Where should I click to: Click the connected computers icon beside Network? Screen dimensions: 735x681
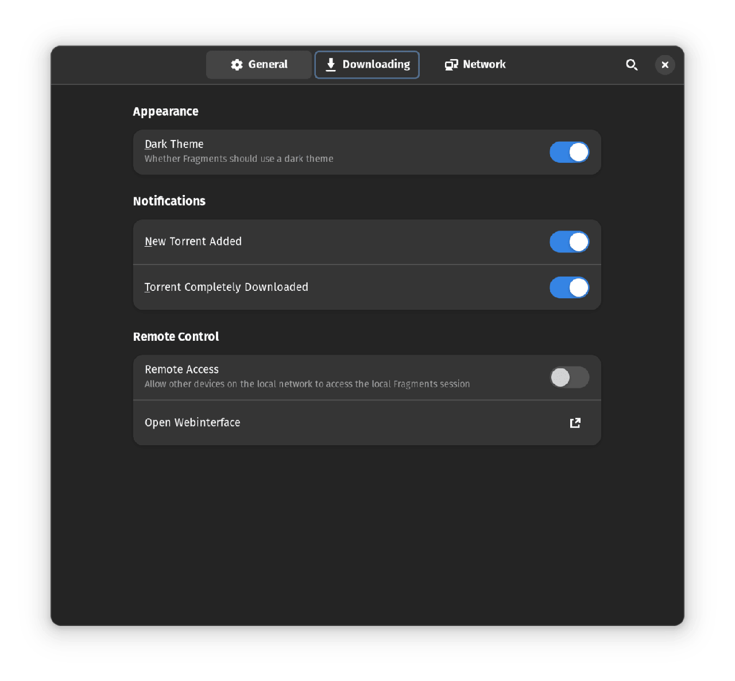451,65
